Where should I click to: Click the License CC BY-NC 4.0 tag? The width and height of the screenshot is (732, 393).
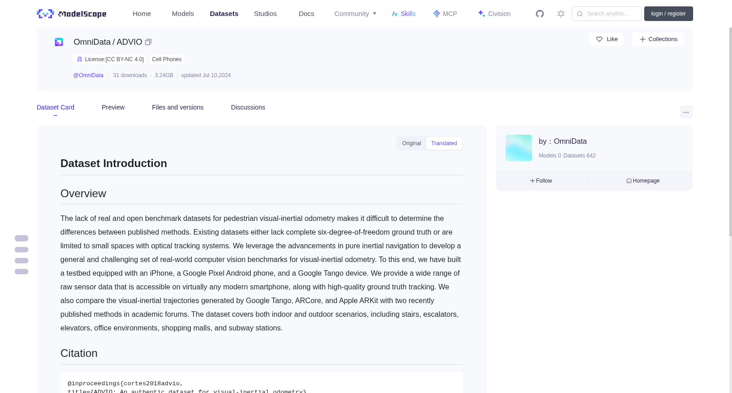110,59
